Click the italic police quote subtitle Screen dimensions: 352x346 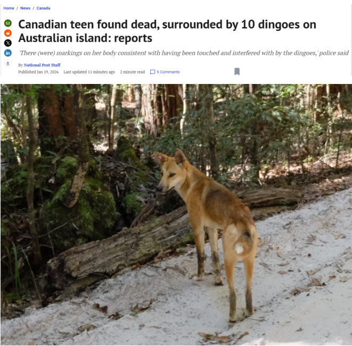click(184, 53)
